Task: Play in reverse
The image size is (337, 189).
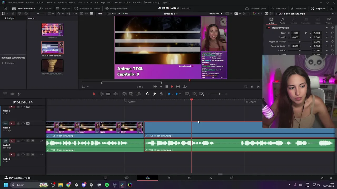Action: [x=161, y=87]
